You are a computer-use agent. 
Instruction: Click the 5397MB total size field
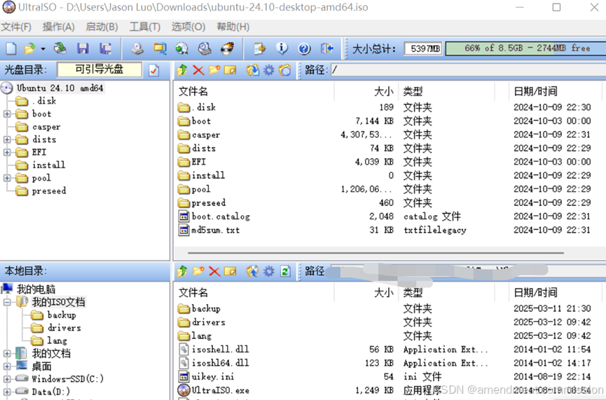pos(423,49)
